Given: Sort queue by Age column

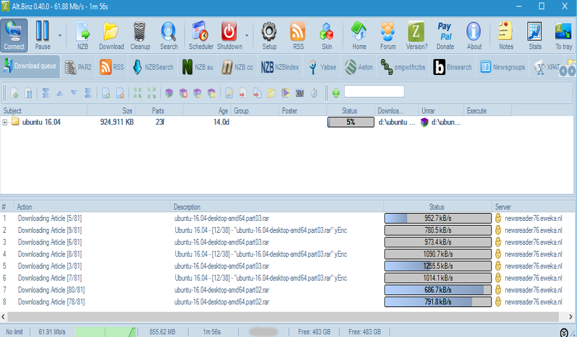Looking at the screenshot, I should (206, 111).
